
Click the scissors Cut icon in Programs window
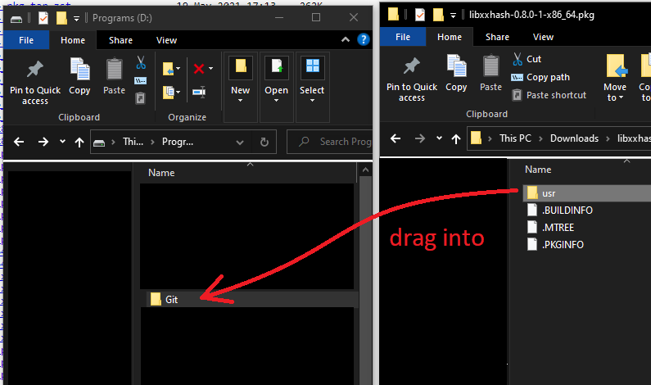tap(141, 63)
